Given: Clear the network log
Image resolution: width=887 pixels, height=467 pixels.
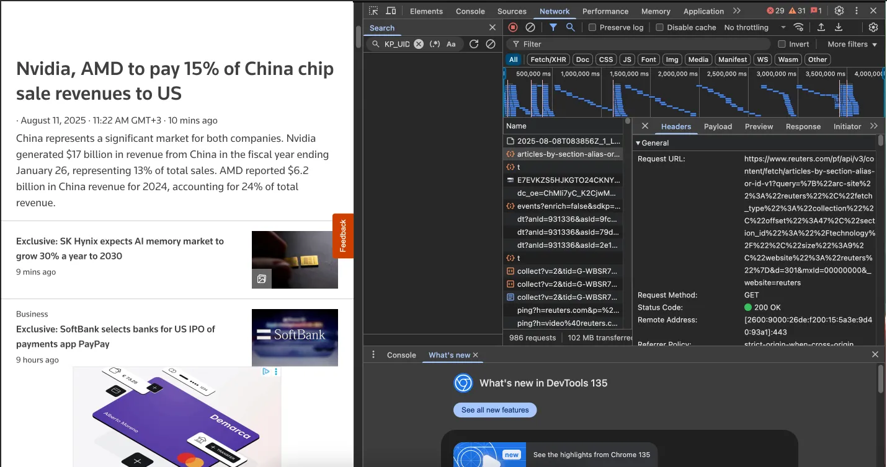Looking at the screenshot, I should click(x=530, y=27).
